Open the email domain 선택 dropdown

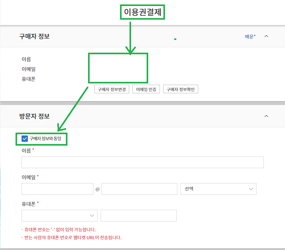coord(218,189)
